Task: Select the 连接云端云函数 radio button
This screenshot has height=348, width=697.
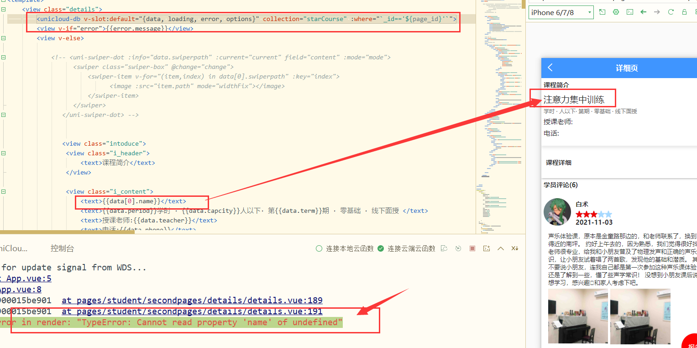Action: pos(381,248)
